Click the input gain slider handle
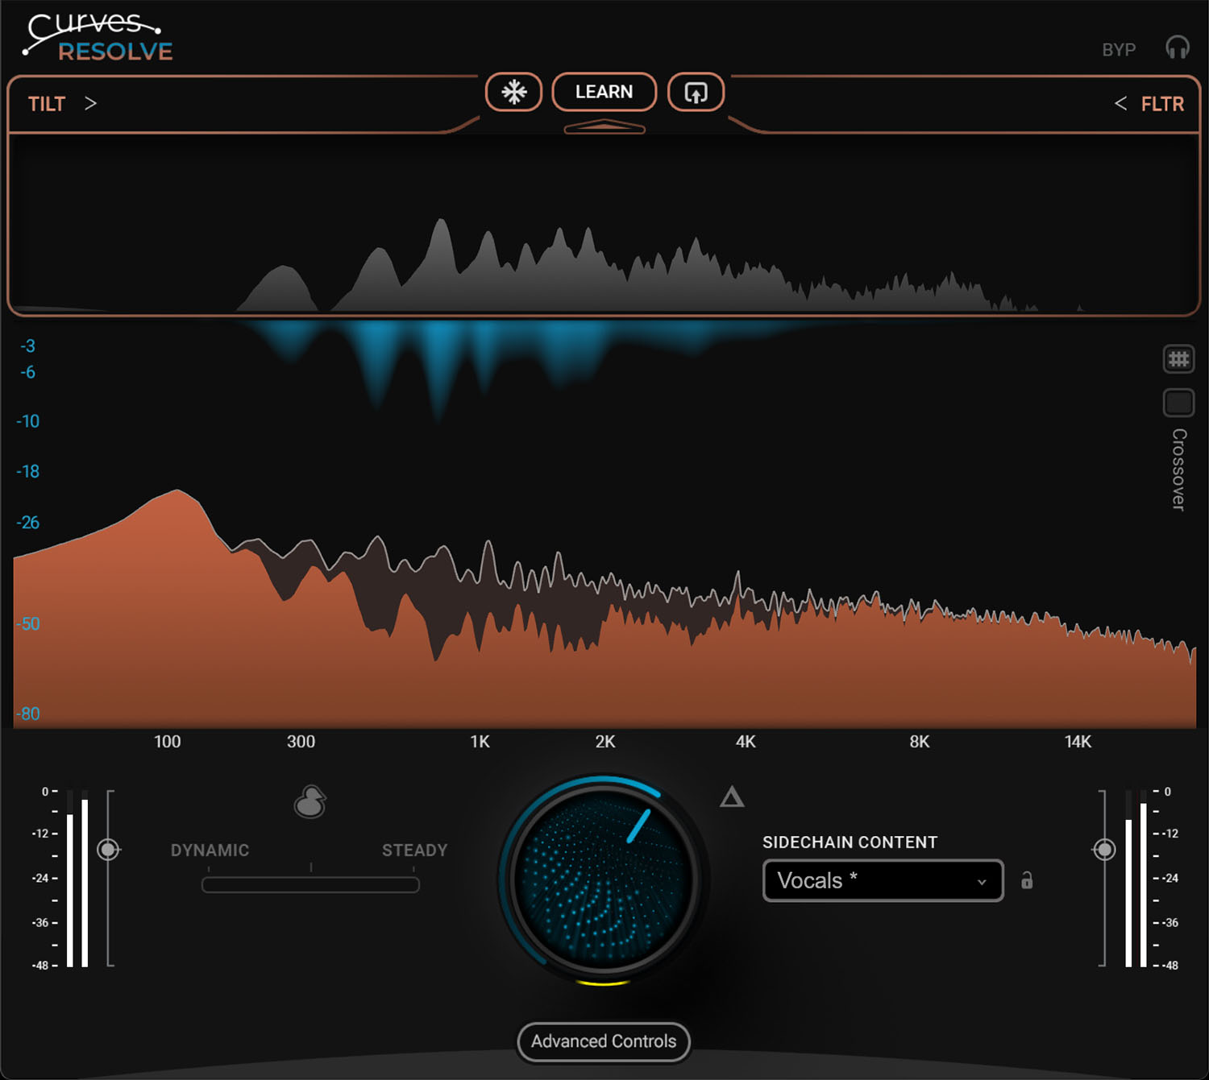This screenshot has width=1209, height=1080. pyautogui.click(x=108, y=850)
